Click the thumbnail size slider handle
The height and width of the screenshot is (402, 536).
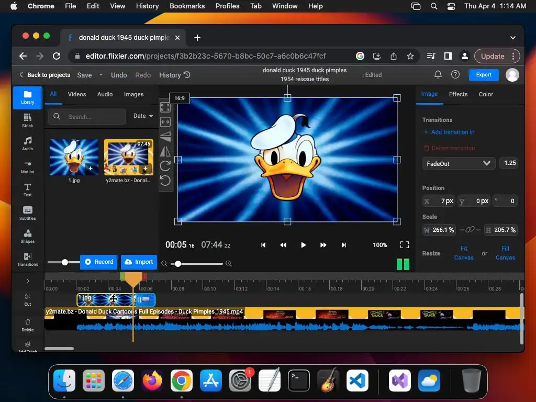tap(65, 262)
